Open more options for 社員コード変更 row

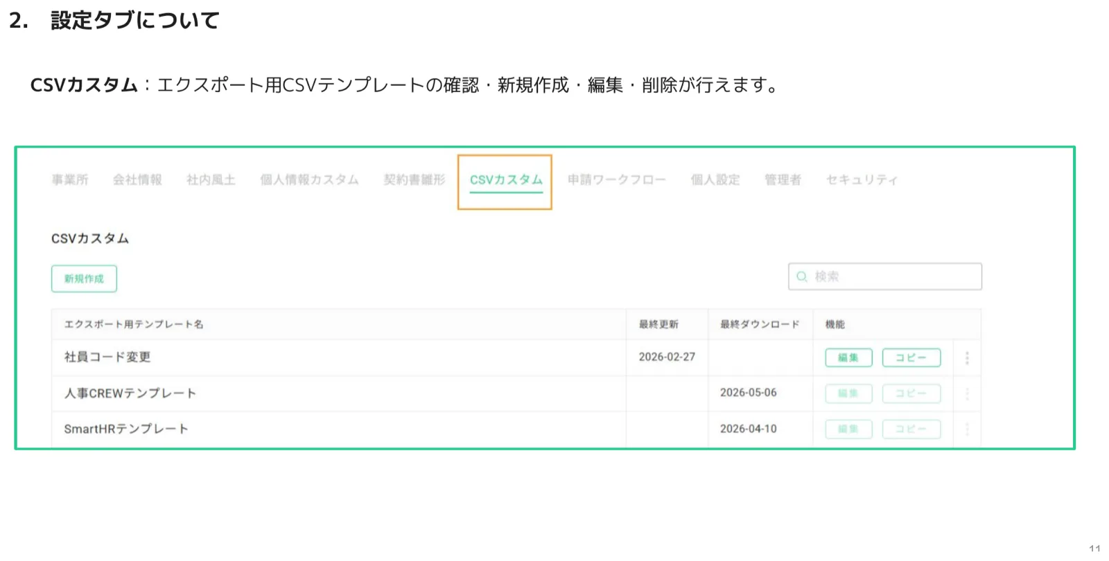pyautogui.click(x=967, y=357)
